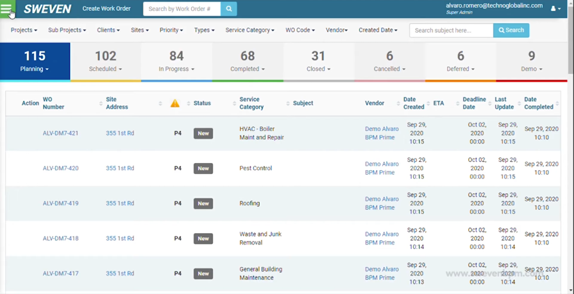The image size is (574, 294).
Task: Open work order ALV-DM7-418
Action: [x=60, y=238]
